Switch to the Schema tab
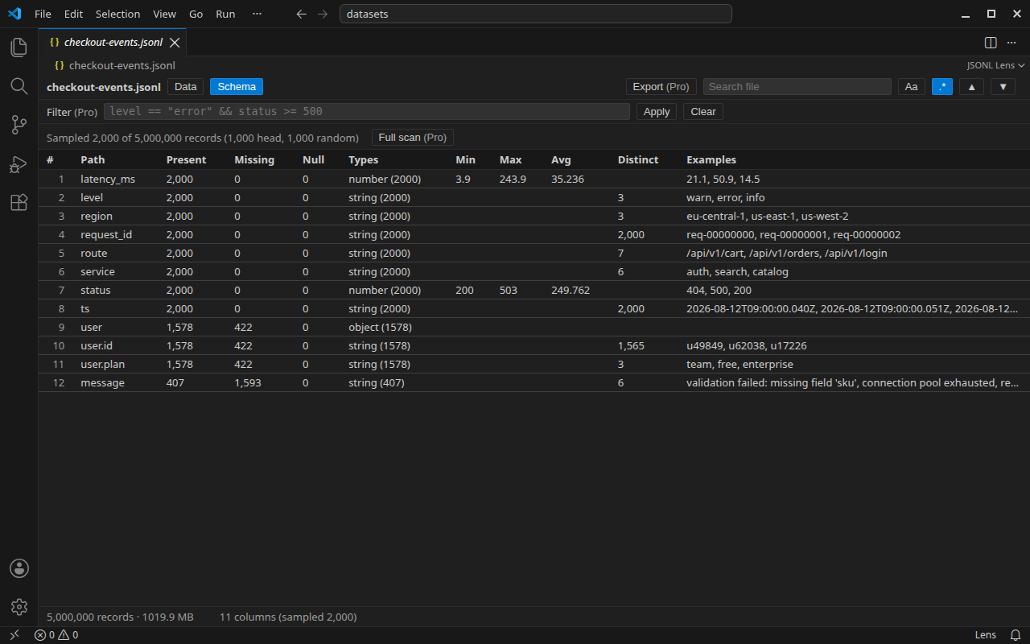This screenshot has width=1030, height=644. [x=237, y=87]
